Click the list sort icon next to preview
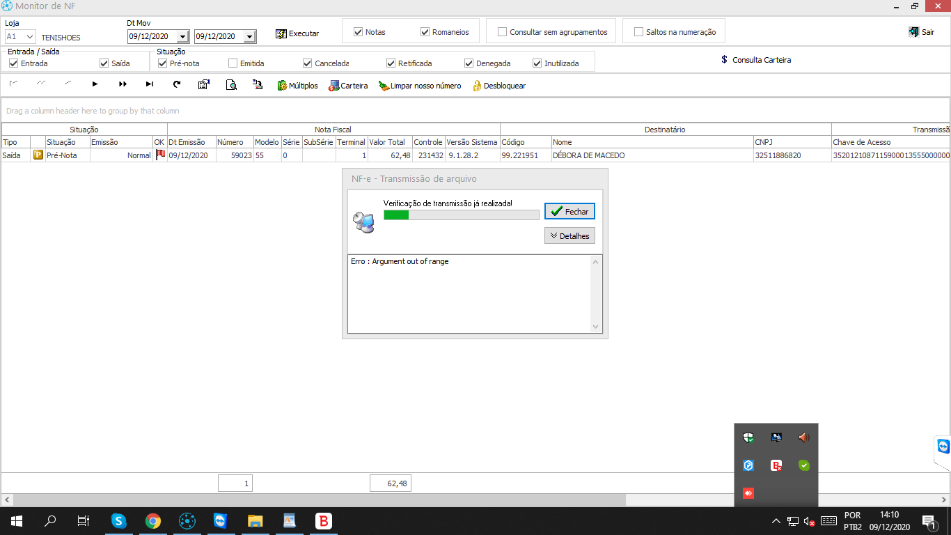Screen dimensions: 951x535 pyautogui.click(x=258, y=84)
